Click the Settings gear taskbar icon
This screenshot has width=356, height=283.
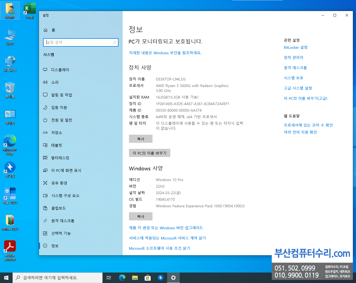click(173, 278)
